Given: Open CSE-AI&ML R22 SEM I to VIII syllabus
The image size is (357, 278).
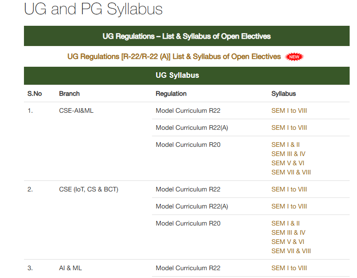Looking at the screenshot, I should (289, 110).
